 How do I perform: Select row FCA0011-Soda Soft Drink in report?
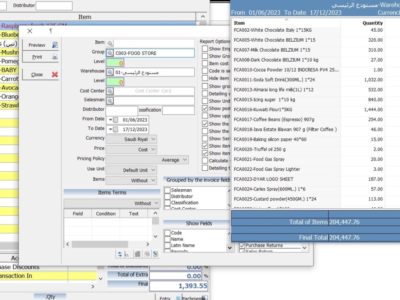(308, 80)
